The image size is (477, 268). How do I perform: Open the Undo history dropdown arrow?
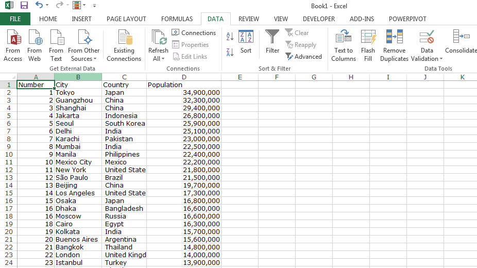click(47, 5)
